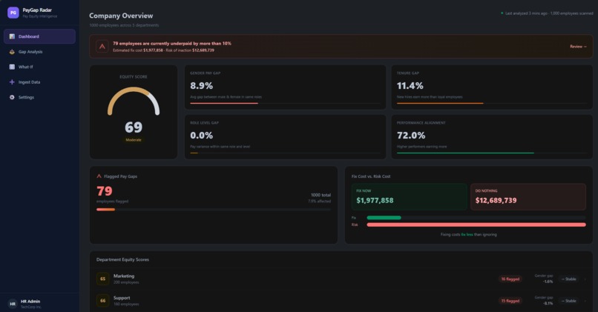Click Marketing's gender gap -1.6% value
The height and width of the screenshot is (312, 598).
548,282
